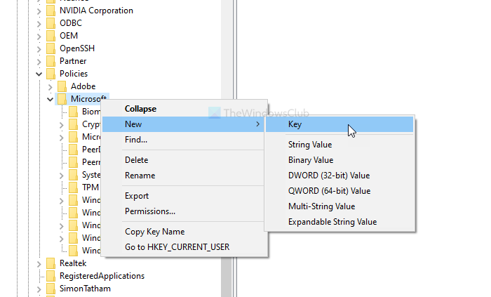Expand the Adobe key arrow
The image size is (491, 297).
coord(50,86)
